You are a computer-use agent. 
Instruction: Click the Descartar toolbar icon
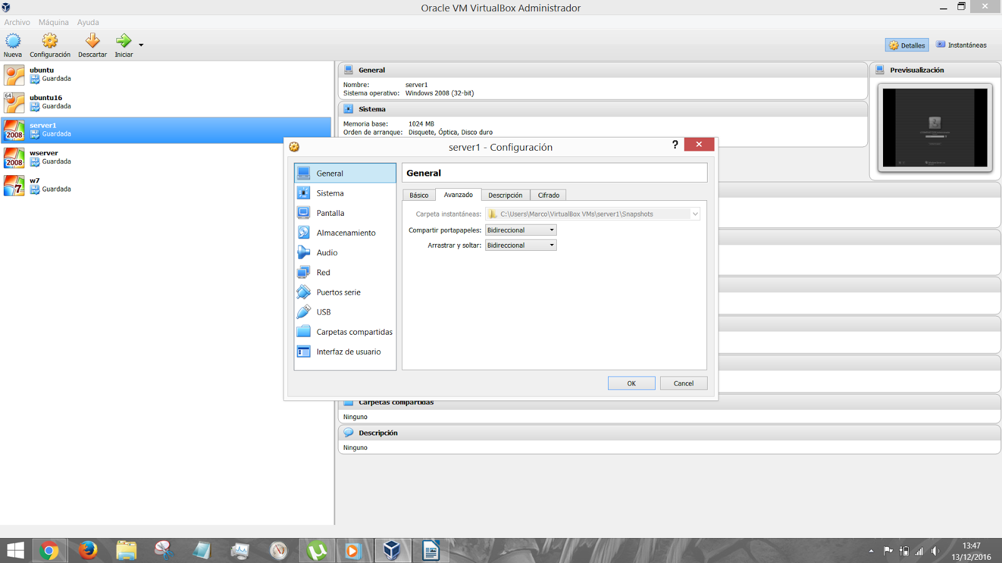click(x=91, y=41)
